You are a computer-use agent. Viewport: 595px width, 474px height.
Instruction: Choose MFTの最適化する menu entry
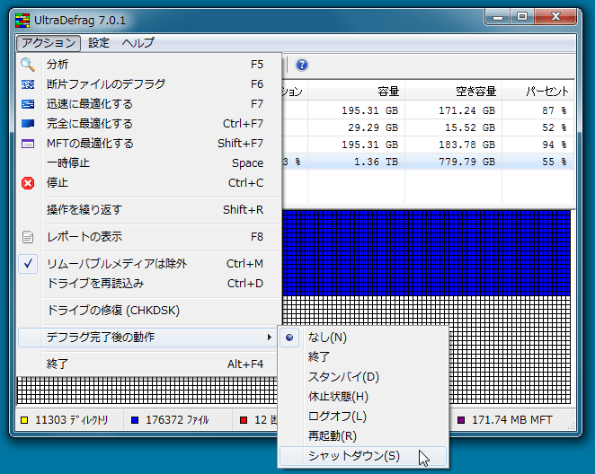(x=149, y=144)
